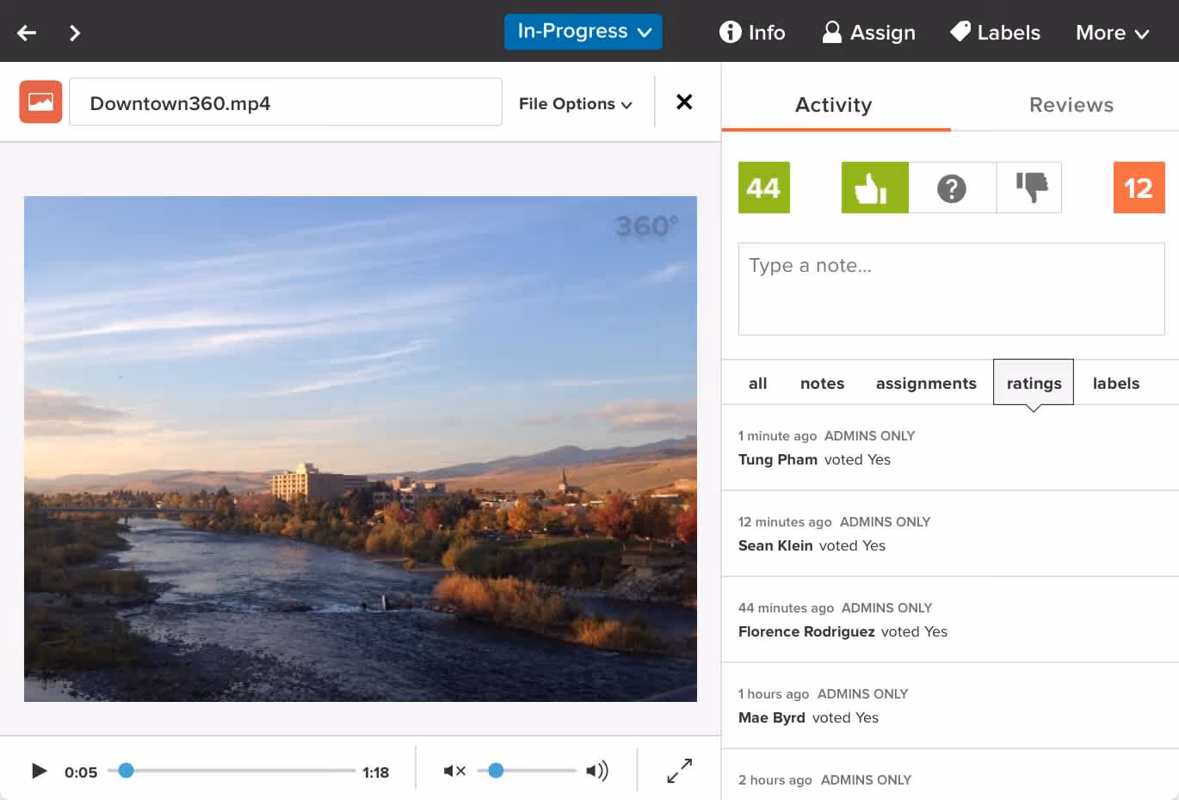
Task: Select Sean Klein voted Yes entry
Action: [950, 534]
